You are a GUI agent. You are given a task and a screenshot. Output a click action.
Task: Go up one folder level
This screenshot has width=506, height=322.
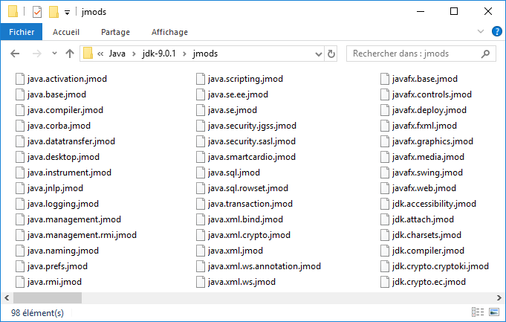coord(70,54)
